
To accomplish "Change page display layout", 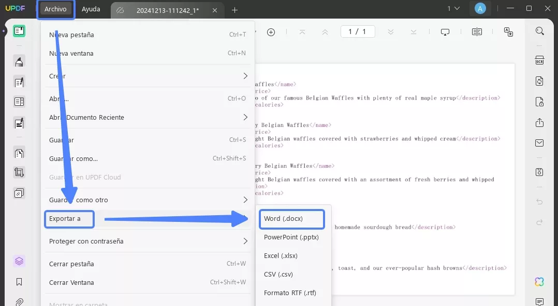I will pos(477,32).
